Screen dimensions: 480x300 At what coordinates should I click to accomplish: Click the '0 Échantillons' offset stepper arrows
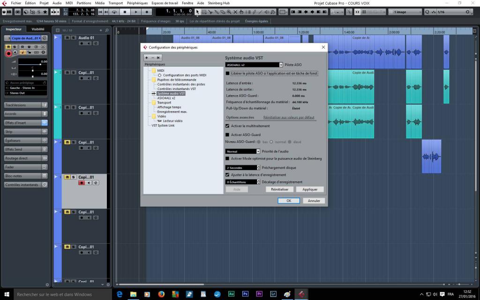point(258,182)
